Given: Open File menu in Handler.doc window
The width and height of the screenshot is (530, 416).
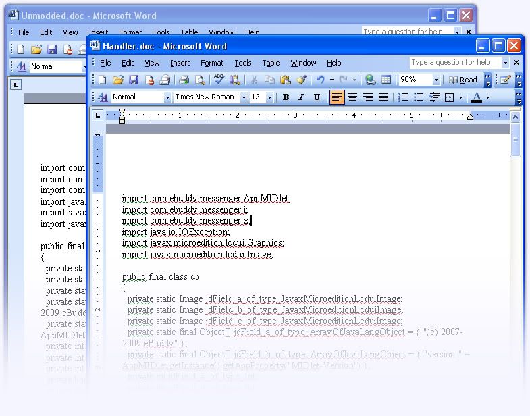Looking at the screenshot, I should [x=105, y=63].
